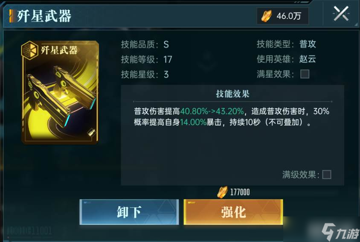
Task: Select the 技能效果 section header
Action: click(232, 93)
